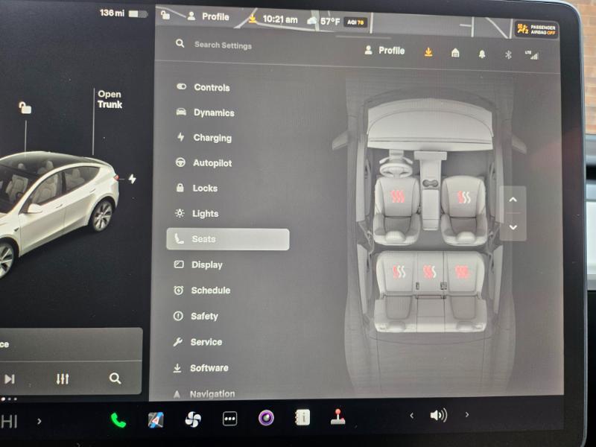Image resolution: width=596 pixels, height=447 pixels.
Task: Toggle the driver seat heater
Action: pyautogui.click(x=398, y=197)
